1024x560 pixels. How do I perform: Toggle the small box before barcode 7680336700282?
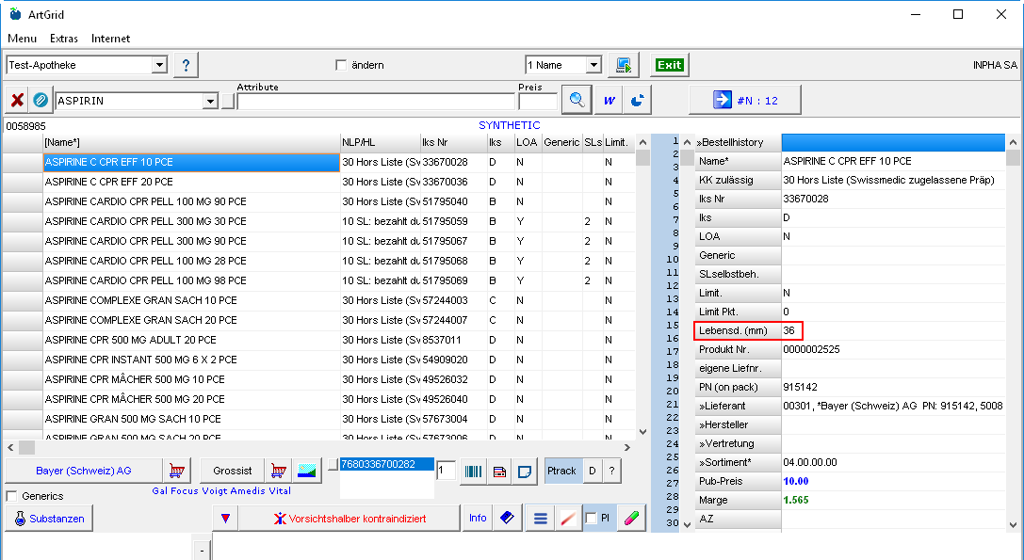pos(333,464)
